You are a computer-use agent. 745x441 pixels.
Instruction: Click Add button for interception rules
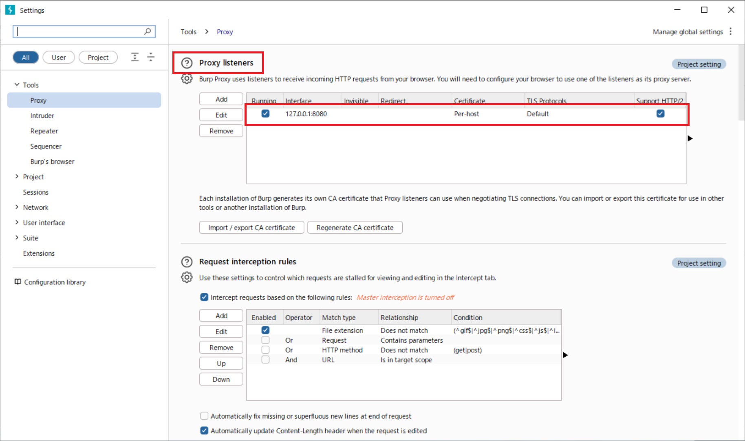[x=221, y=316]
